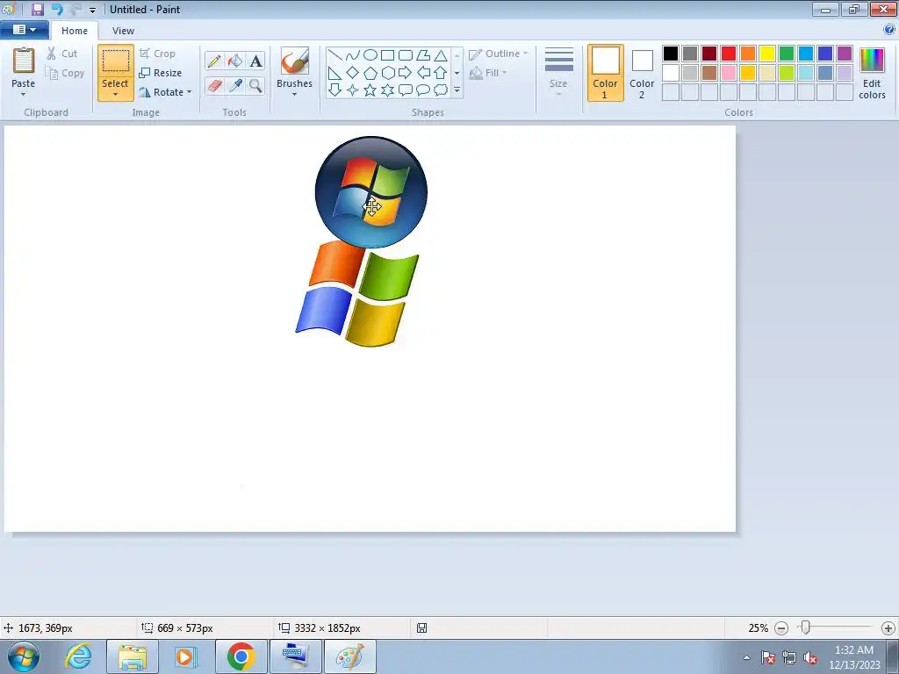Toggle the Color 1 selector

coord(606,73)
